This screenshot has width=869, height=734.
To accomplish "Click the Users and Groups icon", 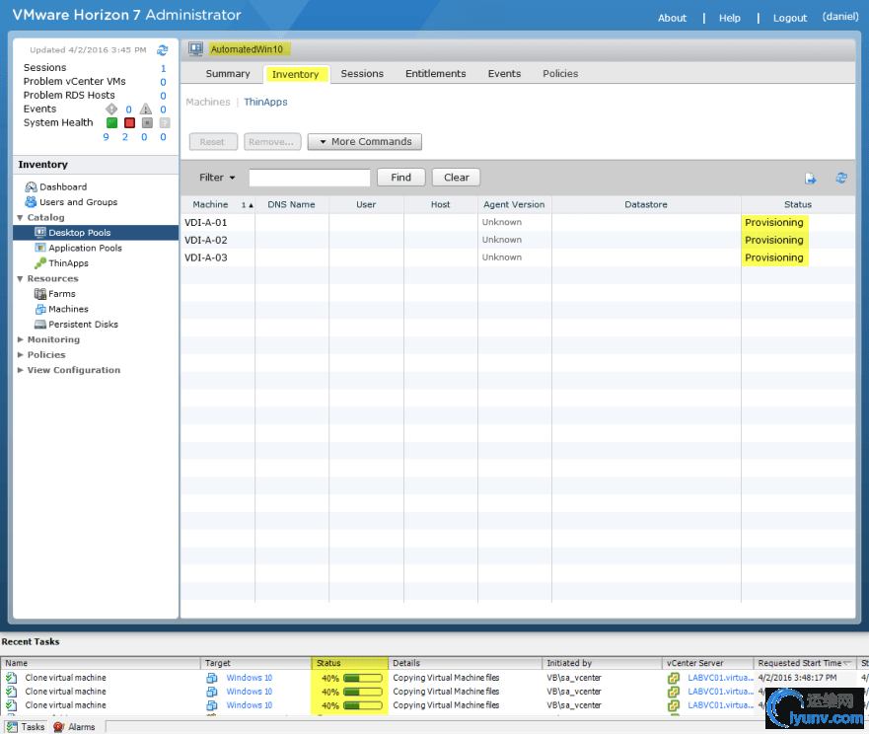I will coord(31,202).
